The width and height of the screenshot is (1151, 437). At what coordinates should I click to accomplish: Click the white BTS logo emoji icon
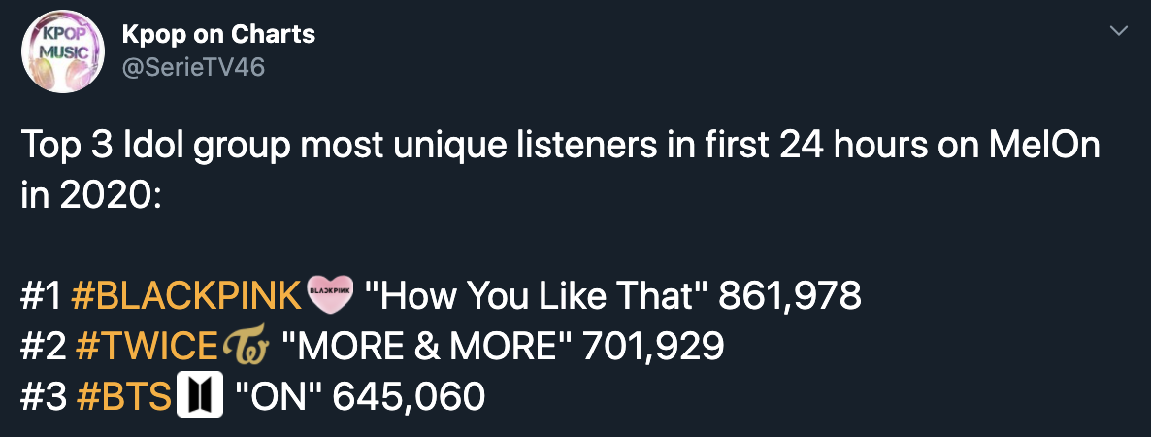pos(200,396)
